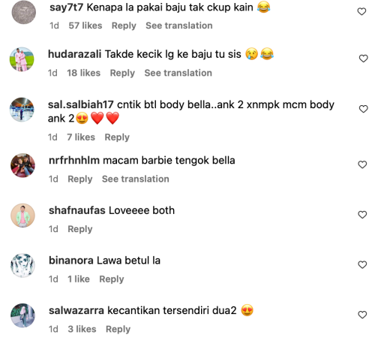Translate the nrfrhnhlm barbie comment
The height and width of the screenshot is (344, 375).
[136, 179]
